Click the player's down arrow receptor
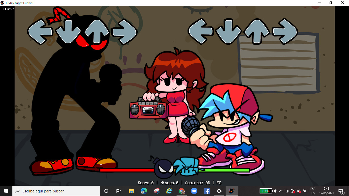349x196 pixels. (229, 32)
